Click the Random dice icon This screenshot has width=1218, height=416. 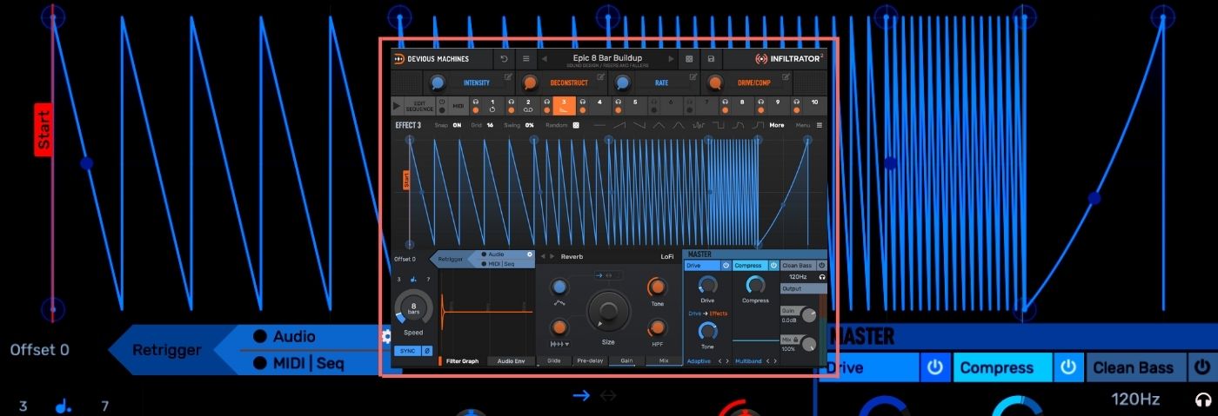(576, 125)
